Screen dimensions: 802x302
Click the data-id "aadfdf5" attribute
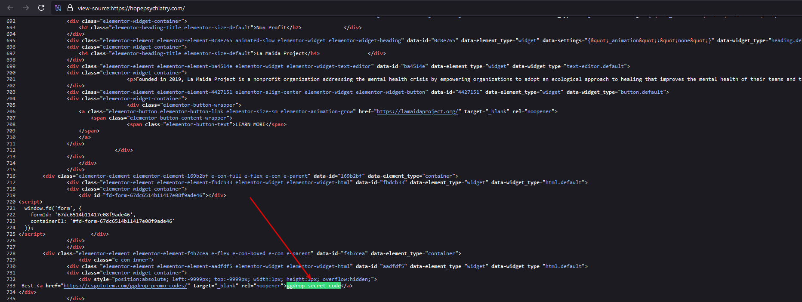pos(381,266)
